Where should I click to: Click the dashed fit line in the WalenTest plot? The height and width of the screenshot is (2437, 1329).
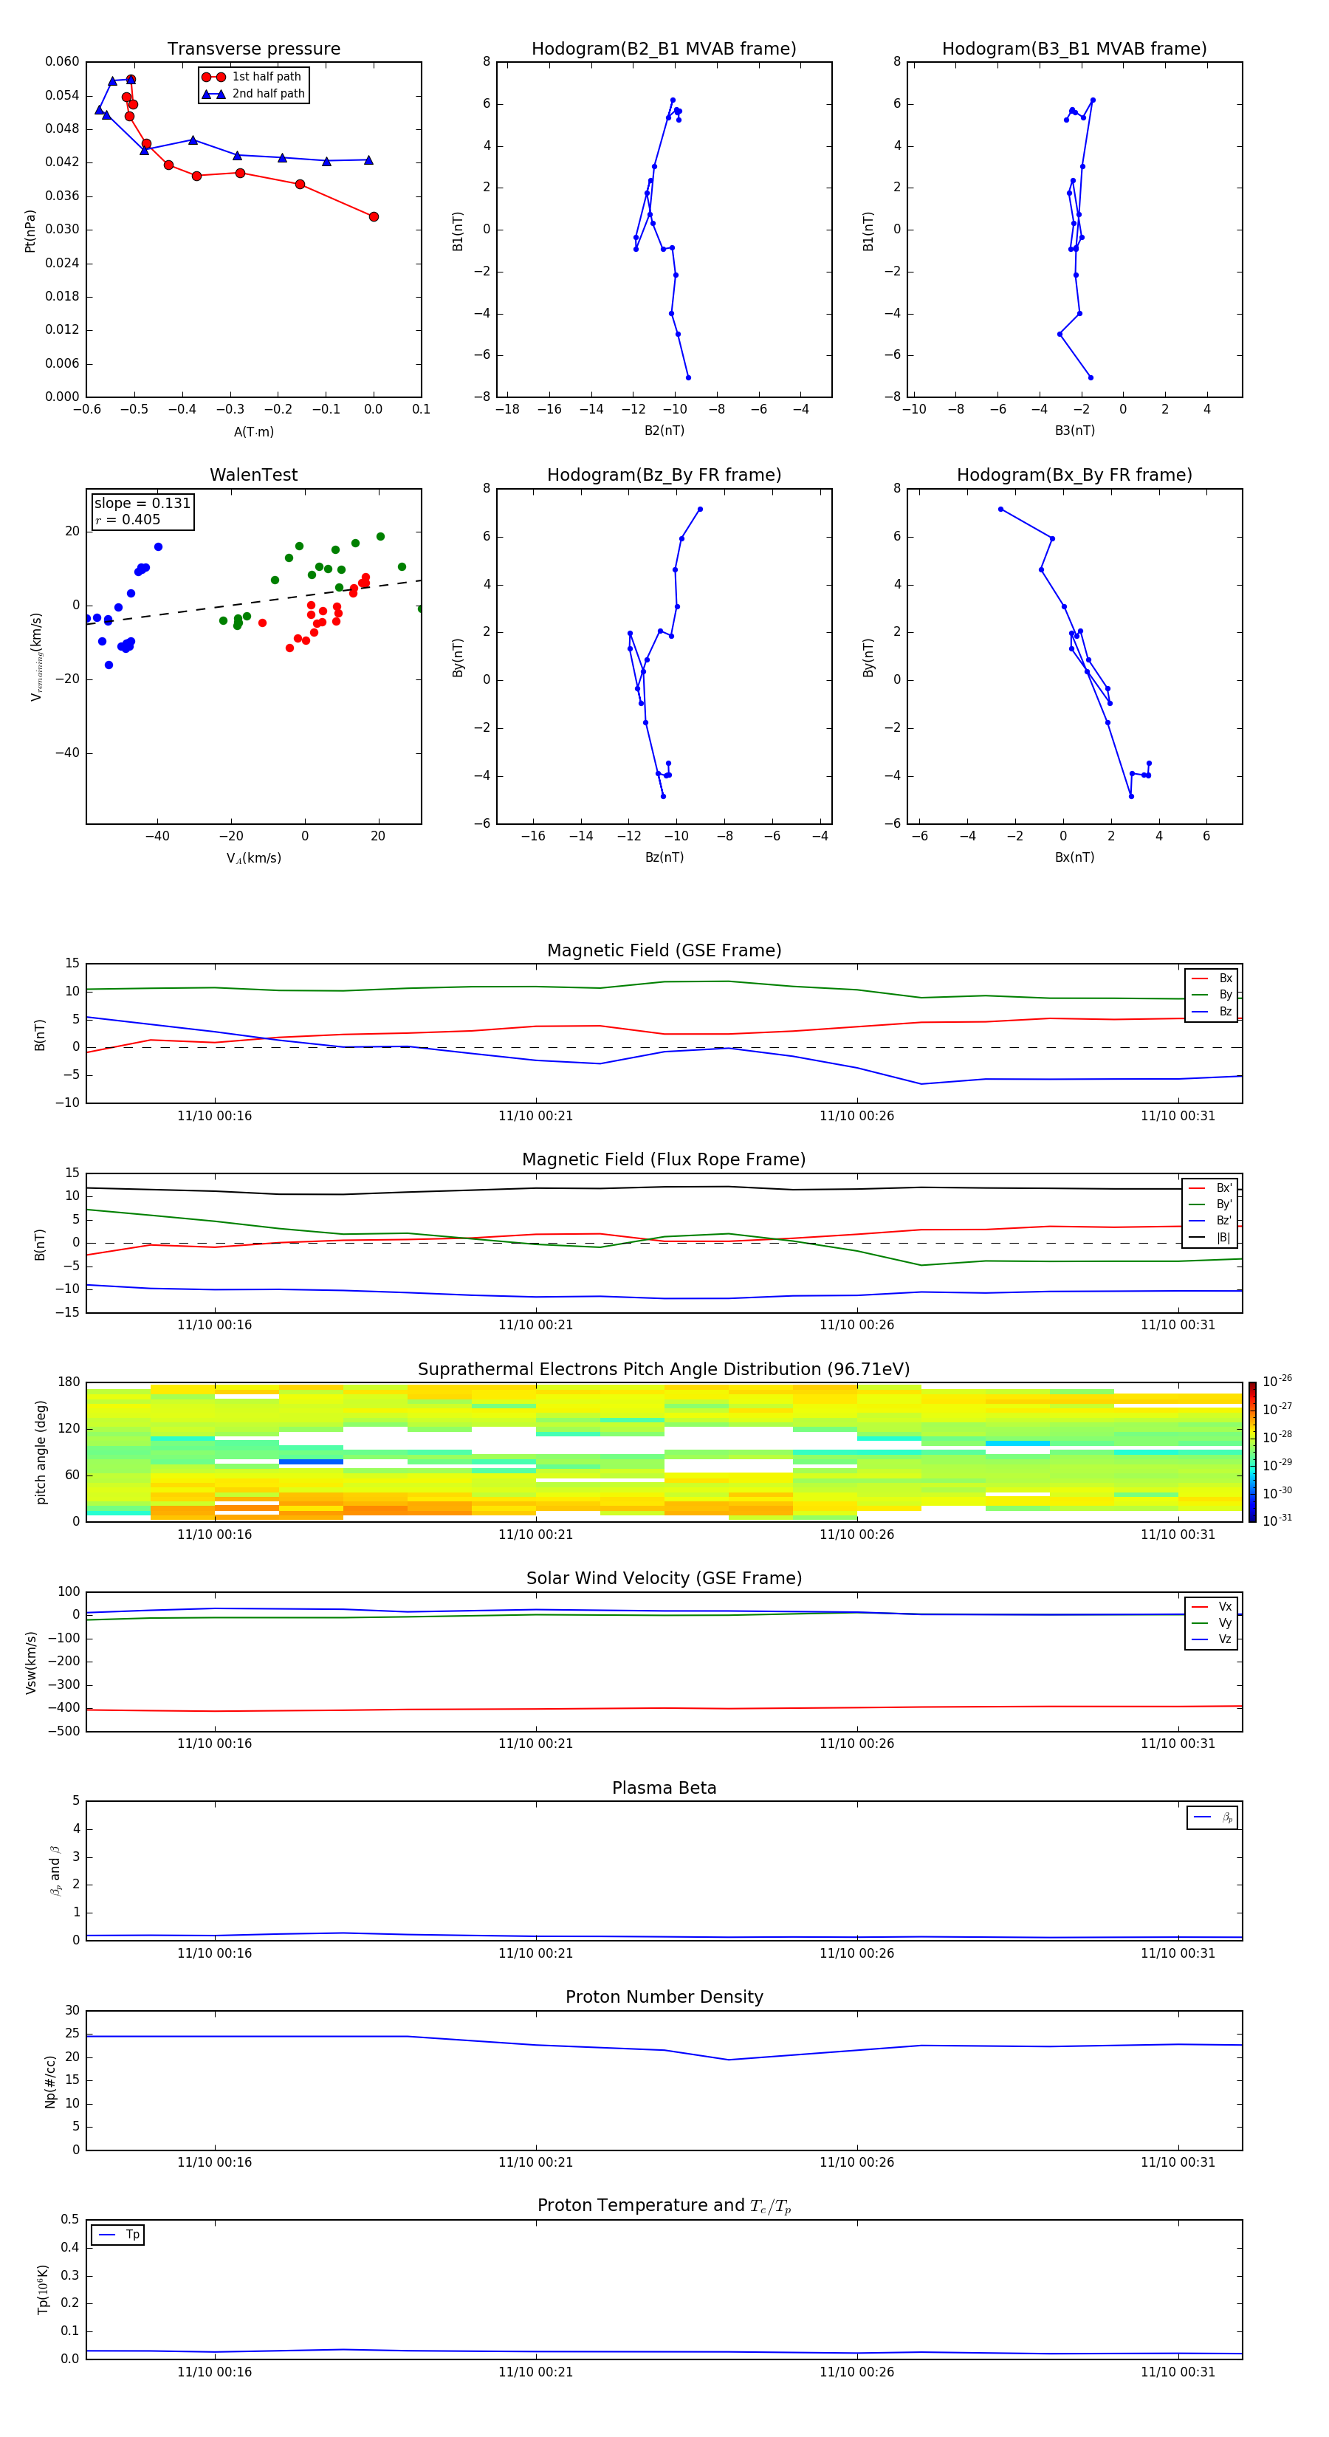tap(253, 602)
